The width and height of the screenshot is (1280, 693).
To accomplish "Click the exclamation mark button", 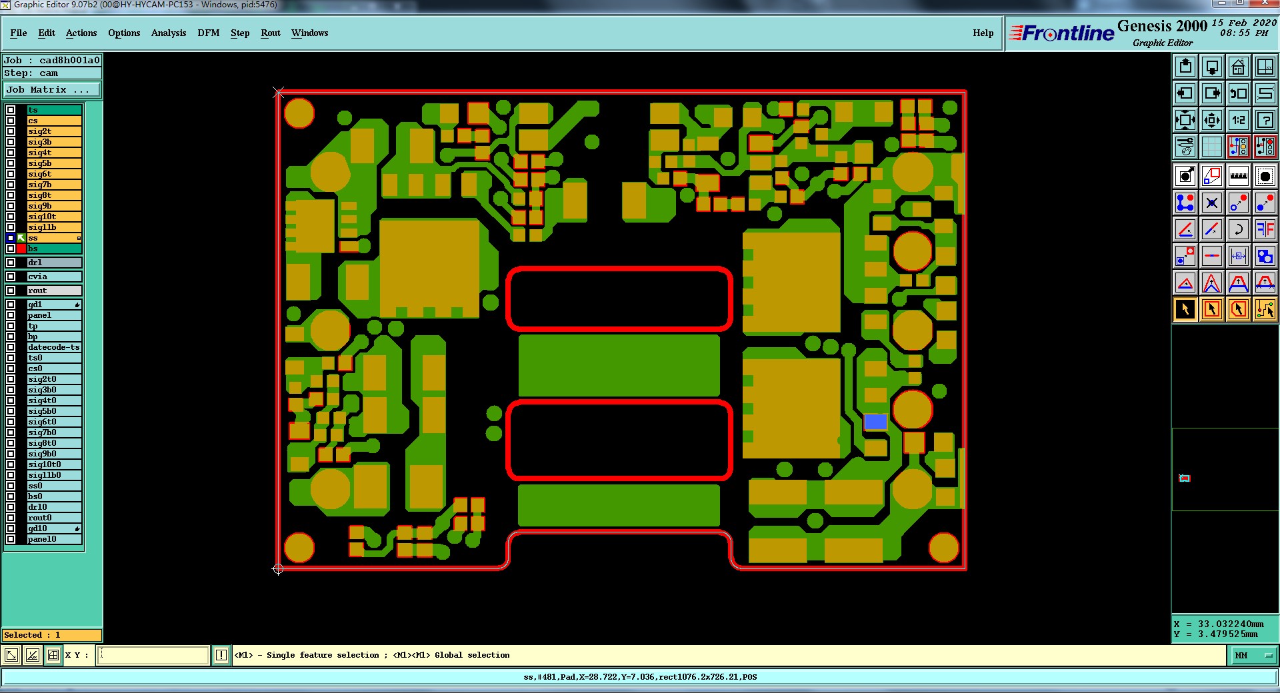I will [221, 656].
